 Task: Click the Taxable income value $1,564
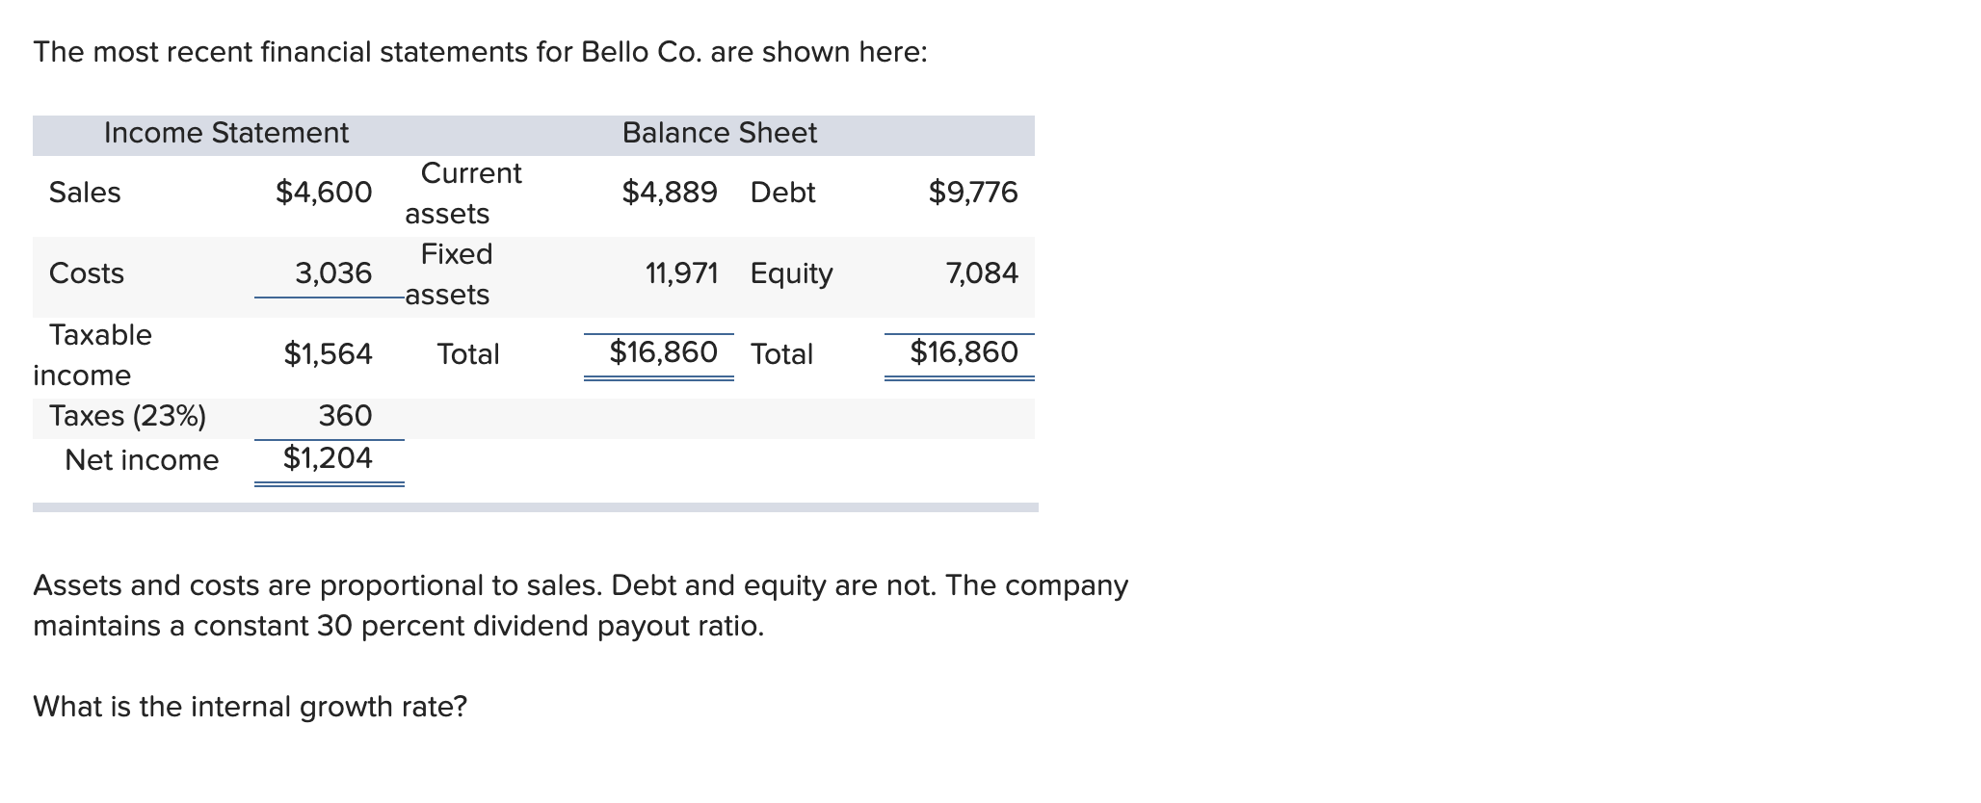[x=328, y=354]
